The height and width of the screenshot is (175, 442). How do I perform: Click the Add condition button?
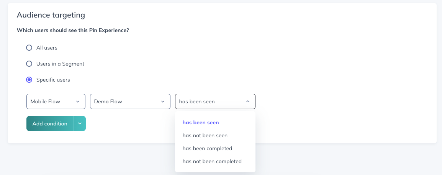pos(50,124)
